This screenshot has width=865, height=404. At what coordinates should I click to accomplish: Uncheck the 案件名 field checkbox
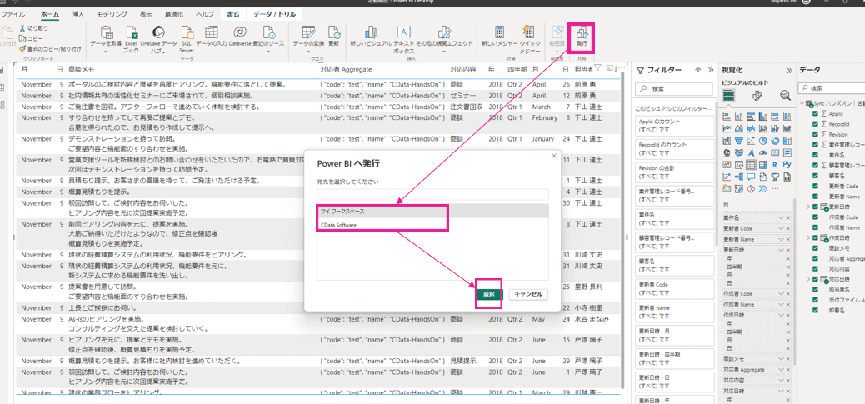[815, 155]
